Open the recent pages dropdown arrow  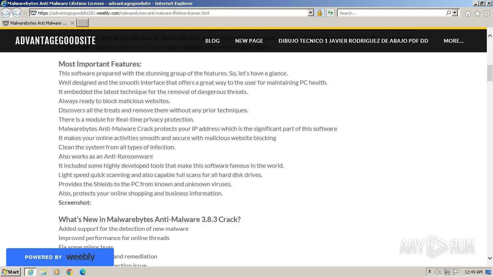click(25, 13)
